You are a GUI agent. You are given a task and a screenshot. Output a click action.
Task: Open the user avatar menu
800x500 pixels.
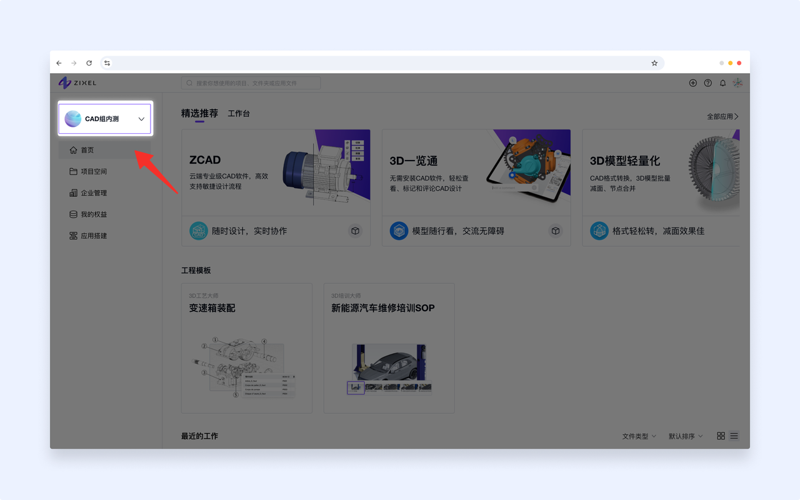(737, 82)
